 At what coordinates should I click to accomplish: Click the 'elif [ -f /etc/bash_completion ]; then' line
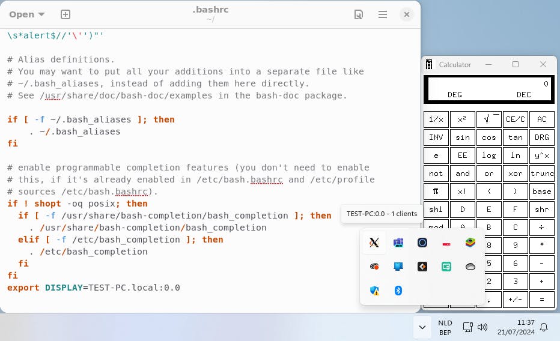coord(121,240)
